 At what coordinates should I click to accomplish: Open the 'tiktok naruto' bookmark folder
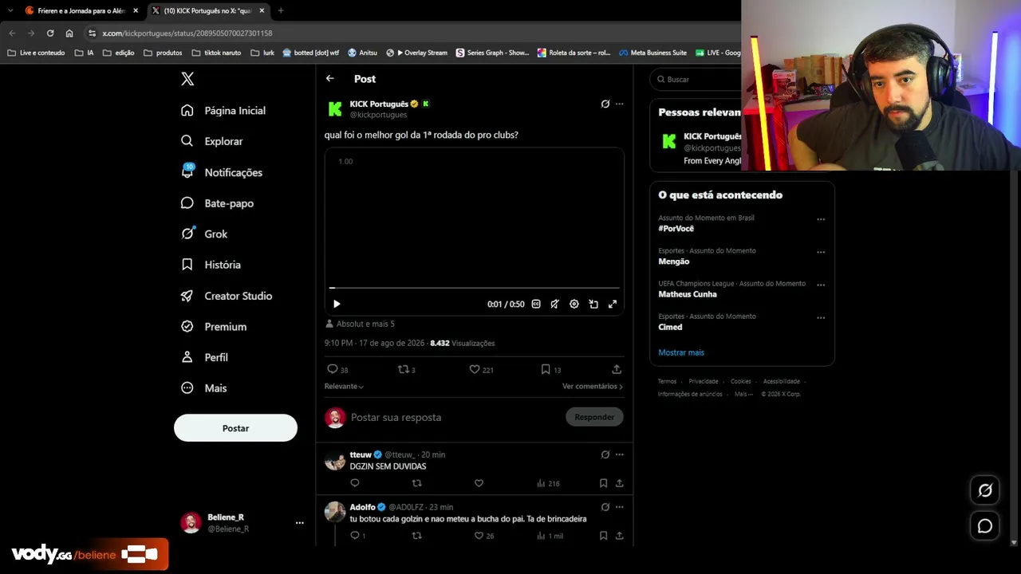pos(216,53)
